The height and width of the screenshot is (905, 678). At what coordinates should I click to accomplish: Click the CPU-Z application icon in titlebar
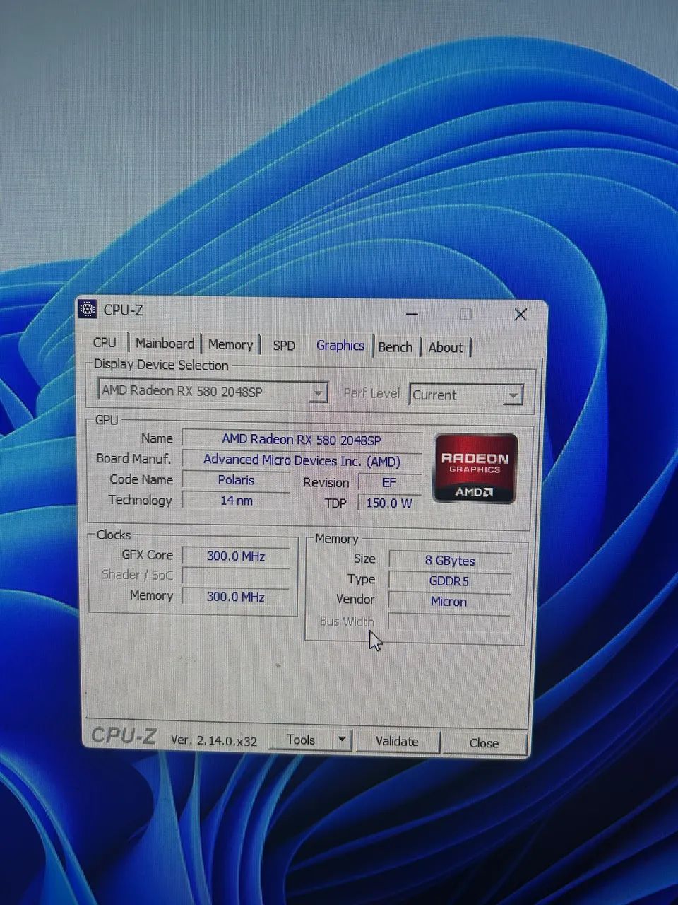tap(89, 310)
